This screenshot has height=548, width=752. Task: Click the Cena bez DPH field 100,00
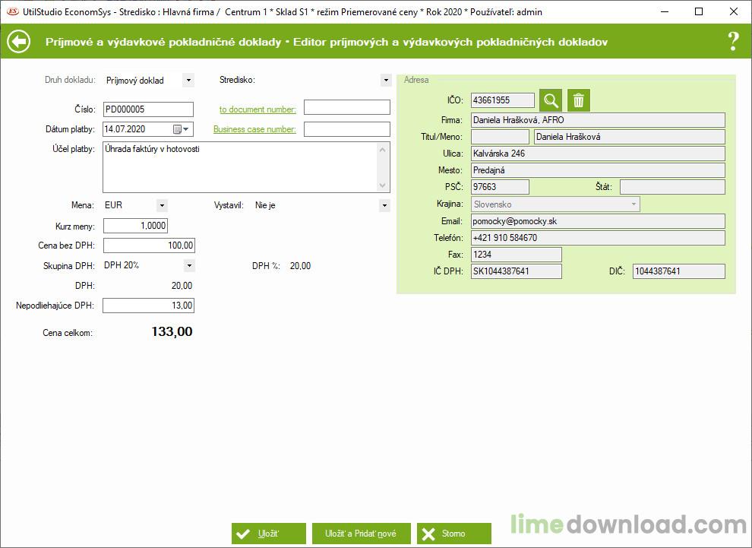[x=149, y=245]
